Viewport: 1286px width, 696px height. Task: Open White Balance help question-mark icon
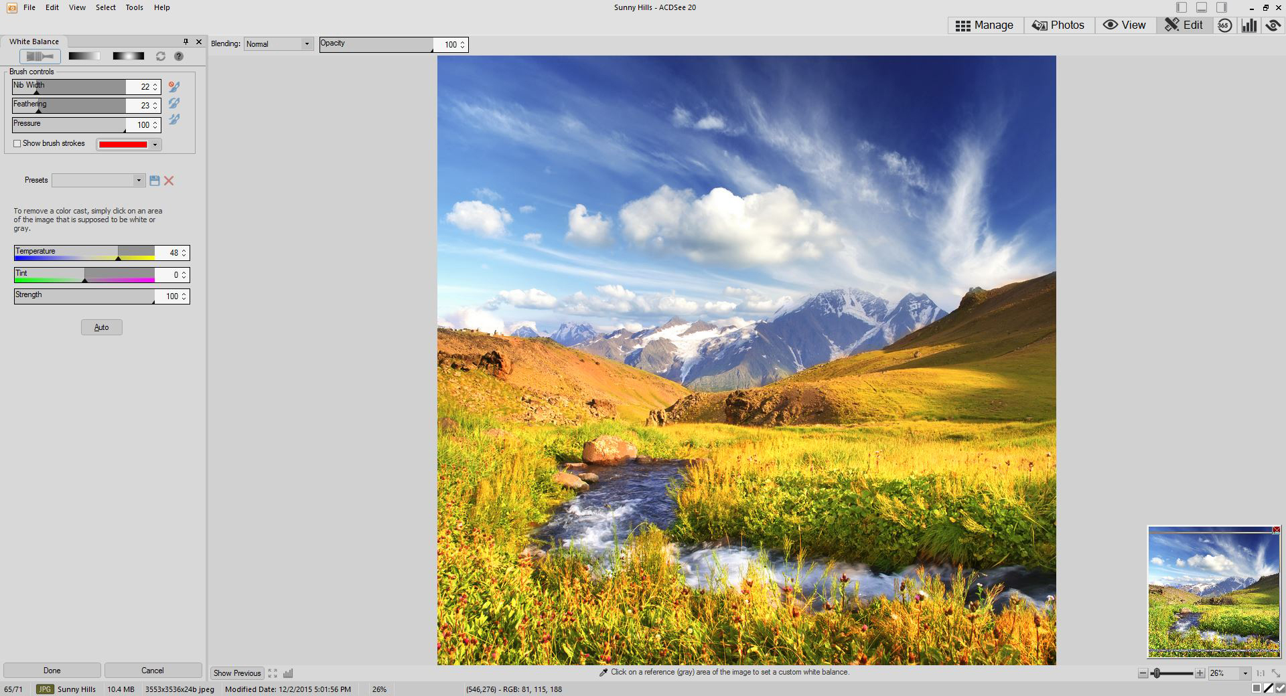tap(179, 56)
